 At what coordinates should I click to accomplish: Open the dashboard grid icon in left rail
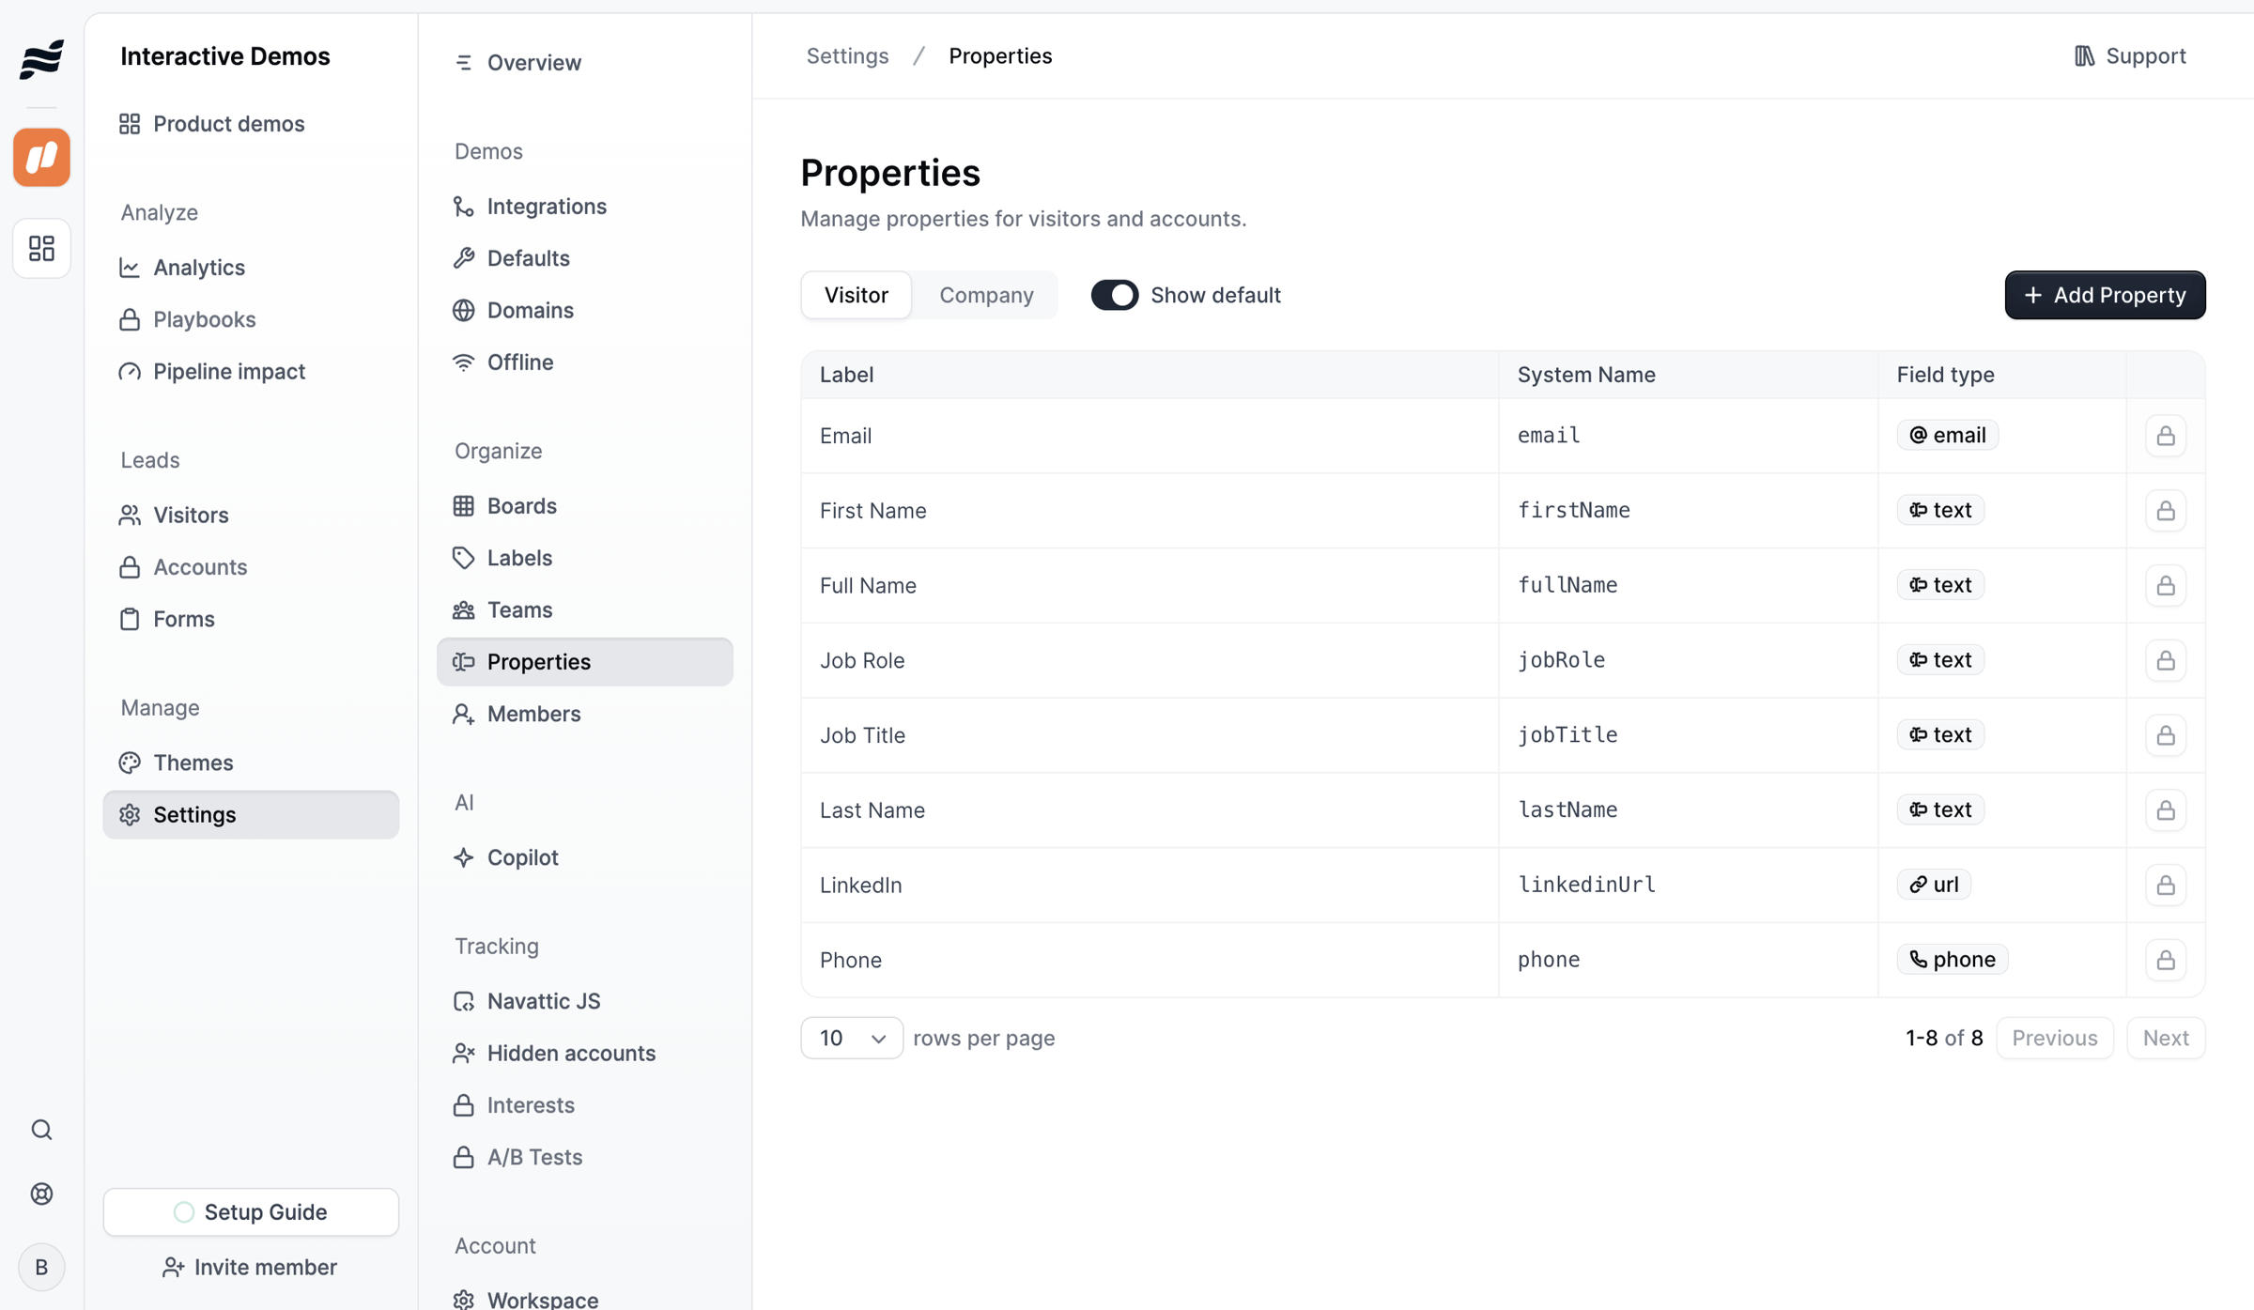41,248
